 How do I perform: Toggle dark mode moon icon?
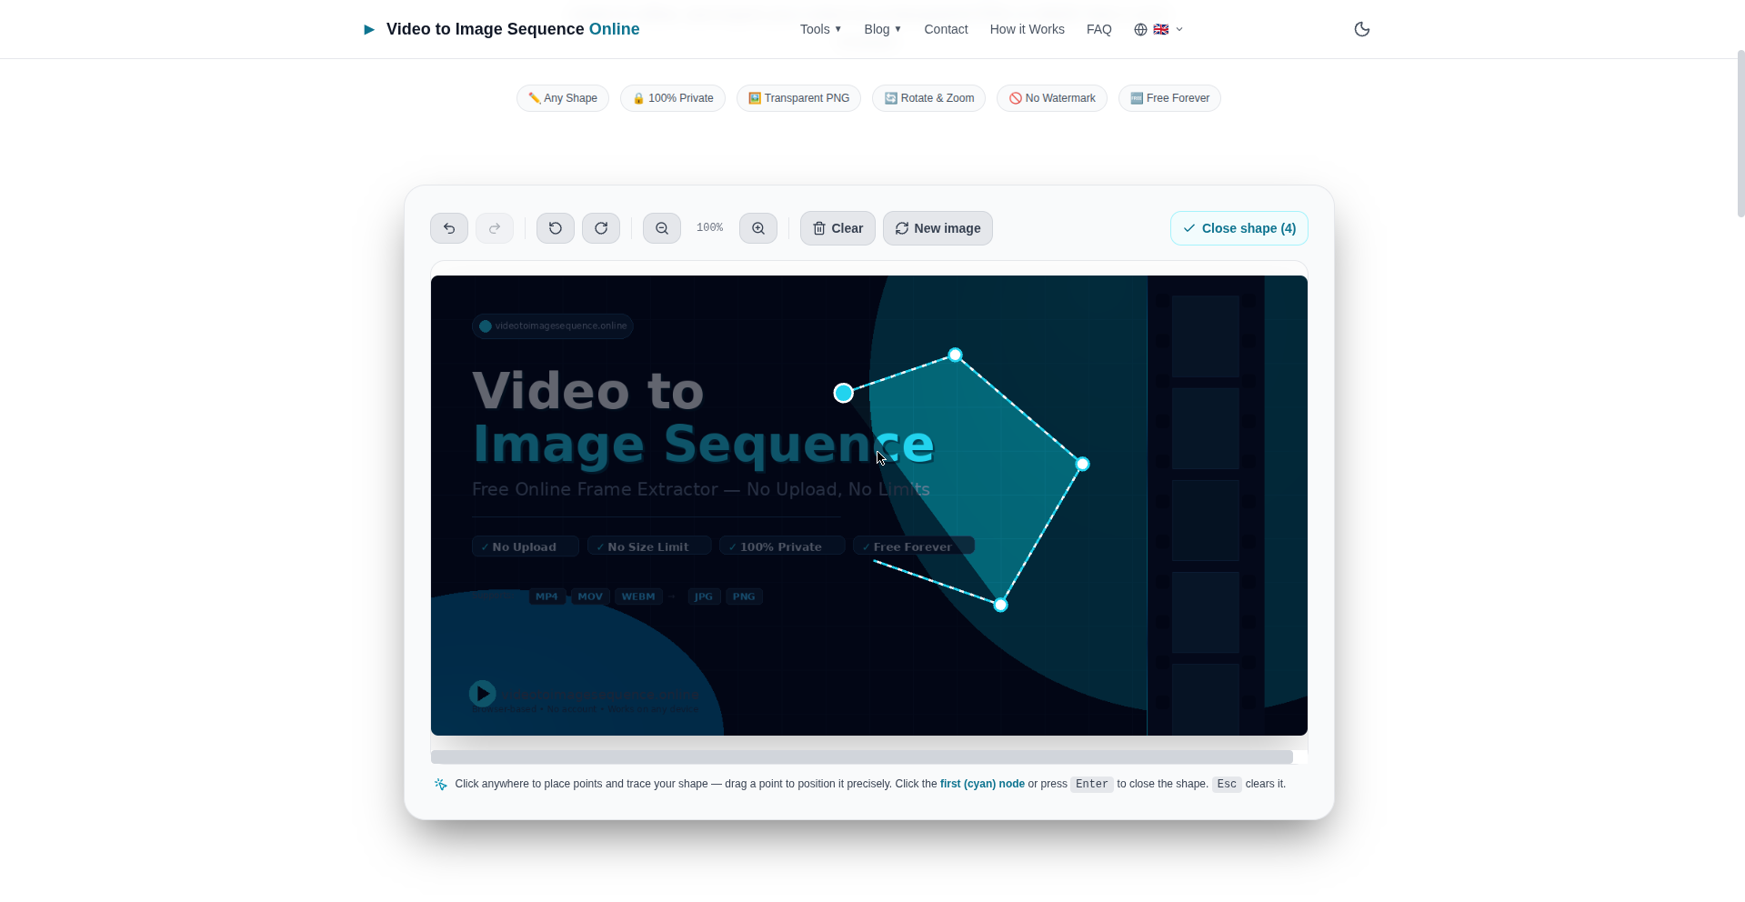1362,29
